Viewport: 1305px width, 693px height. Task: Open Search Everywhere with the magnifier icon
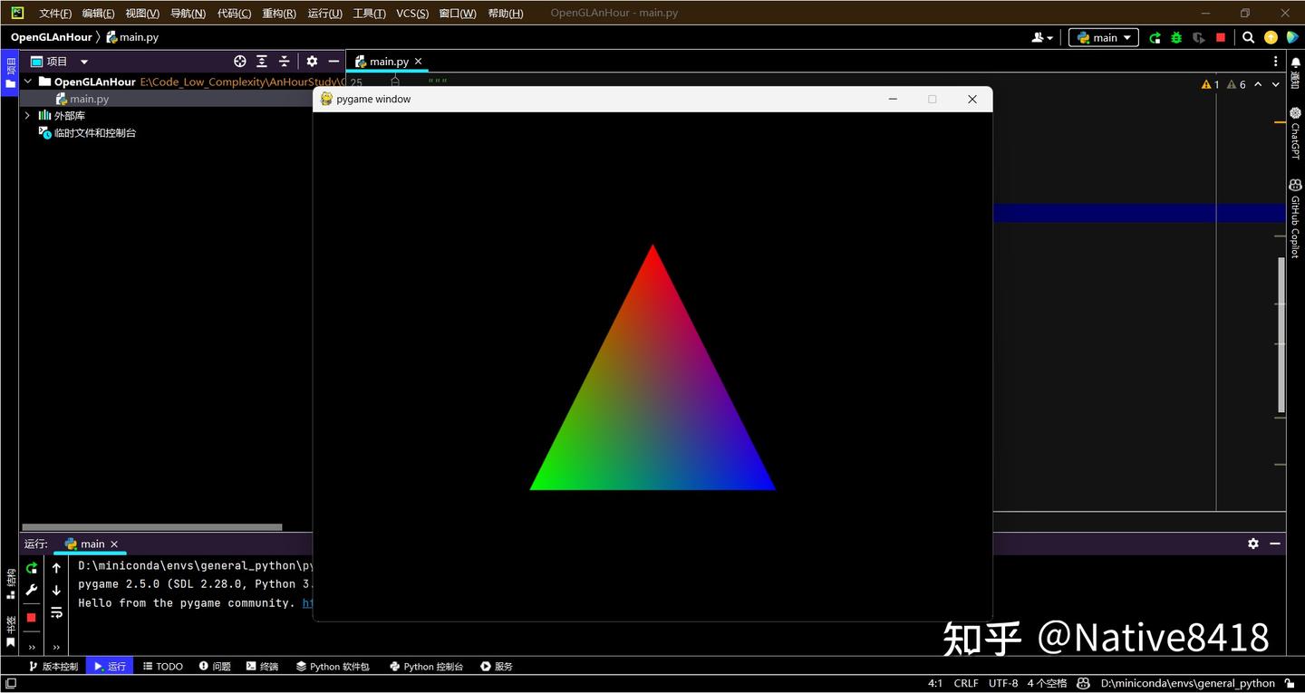pyautogui.click(x=1248, y=37)
